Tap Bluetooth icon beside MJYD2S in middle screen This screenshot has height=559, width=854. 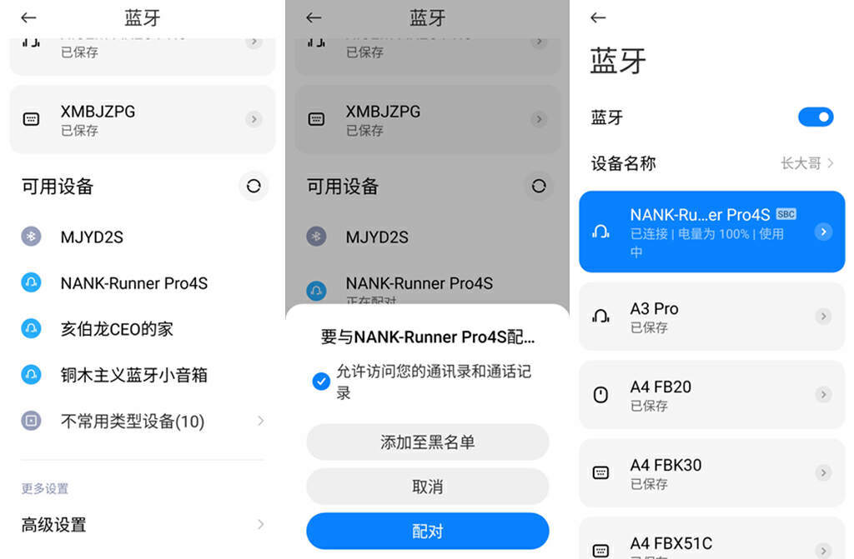[x=316, y=237]
